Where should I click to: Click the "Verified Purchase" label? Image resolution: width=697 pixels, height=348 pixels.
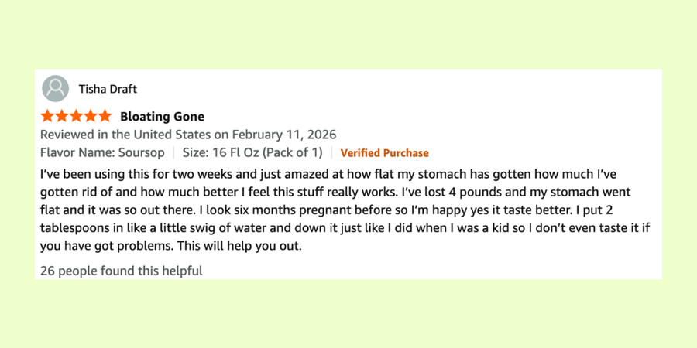pyautogui.click(x=384, y=153)
